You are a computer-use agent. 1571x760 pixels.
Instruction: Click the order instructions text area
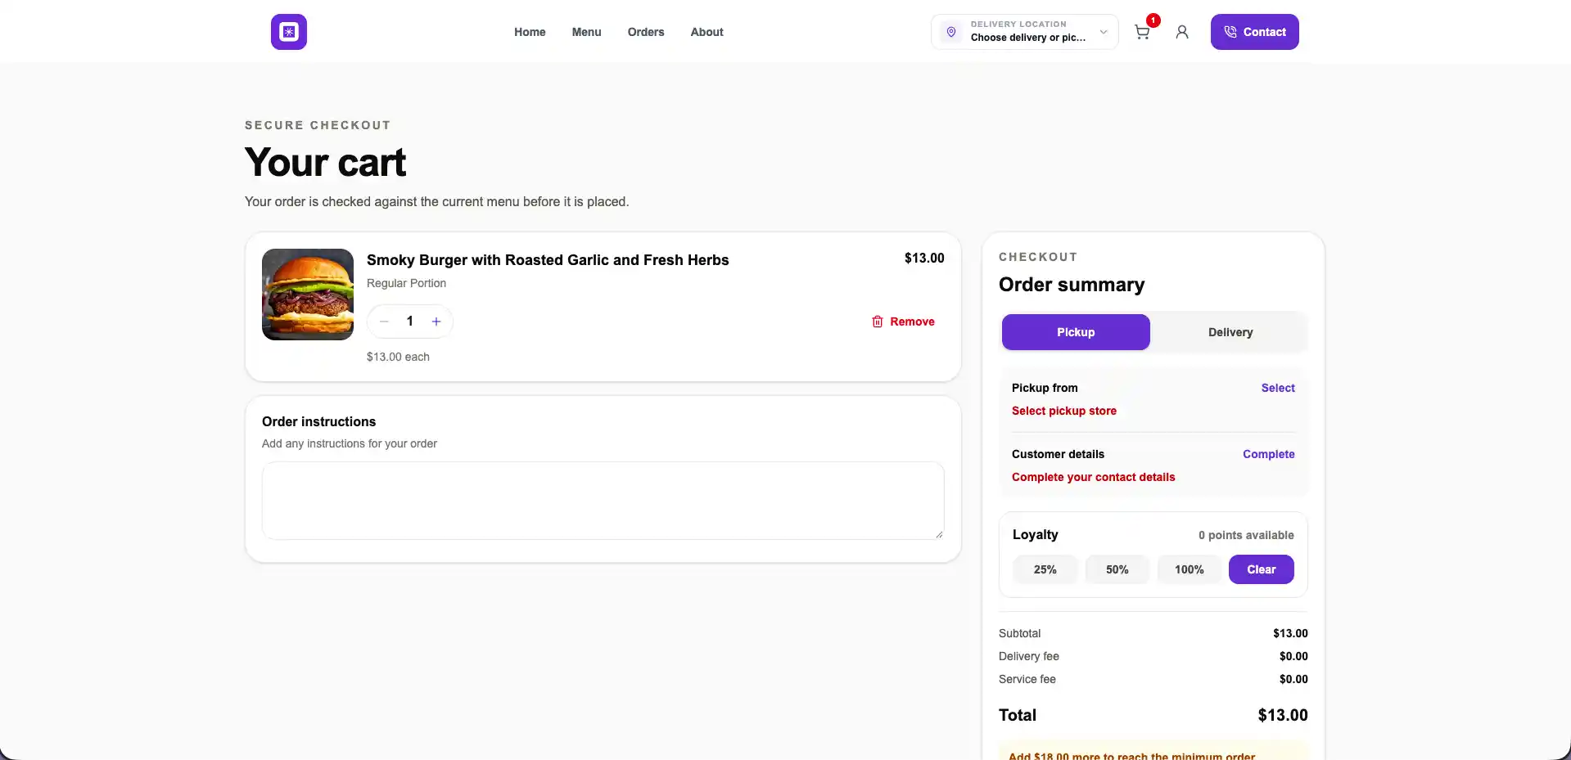click(603, 501)
